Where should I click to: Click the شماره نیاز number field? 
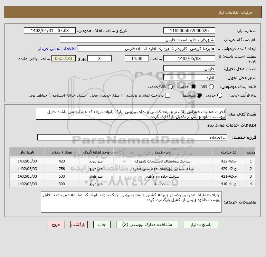pos(189,31)
